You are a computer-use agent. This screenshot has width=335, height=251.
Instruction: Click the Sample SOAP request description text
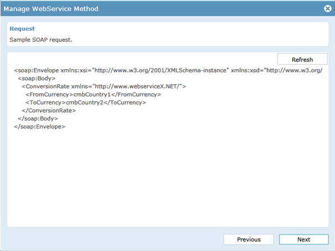[41, 40]
